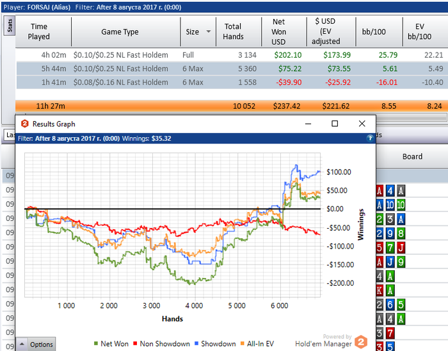Sort by bb/100 column header

point(374,32)
